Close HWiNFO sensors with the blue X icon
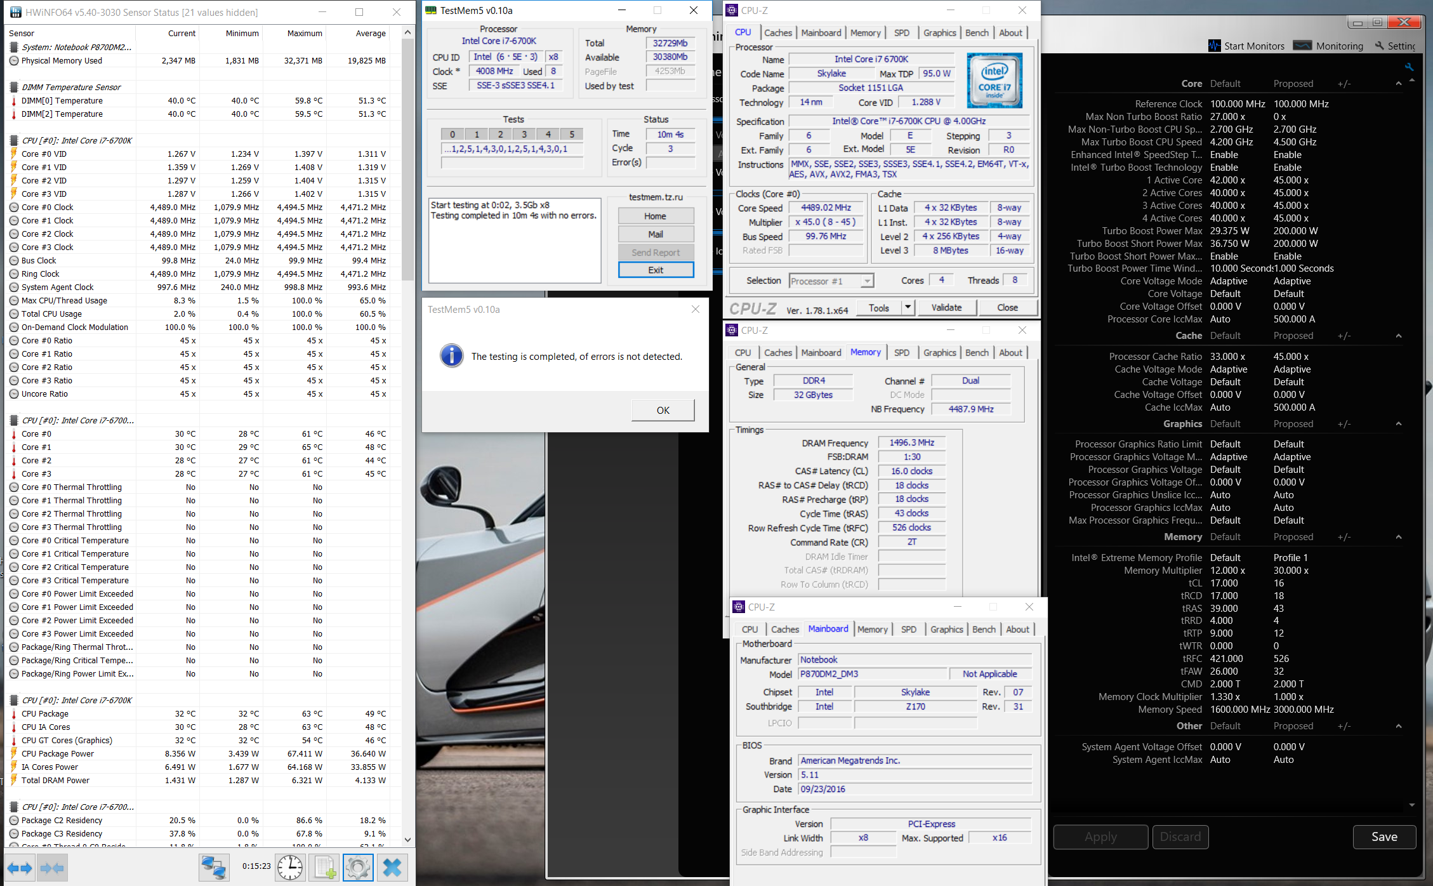This screenshot has width=1433, height=886. coord(392,868)
